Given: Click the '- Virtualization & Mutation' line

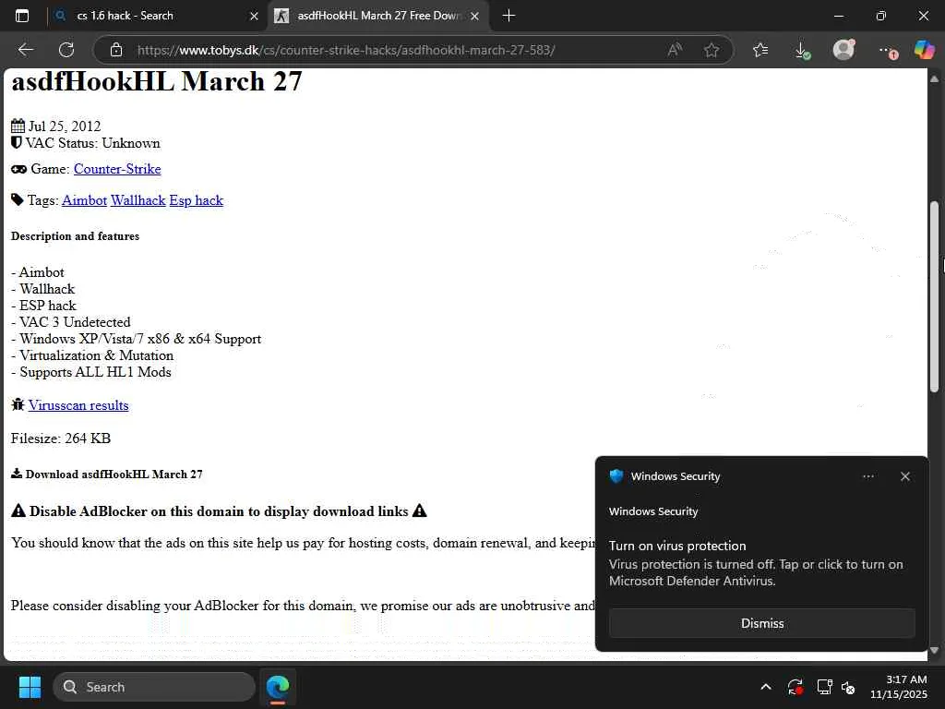Looking at the screenshot, I should [92, 355].
